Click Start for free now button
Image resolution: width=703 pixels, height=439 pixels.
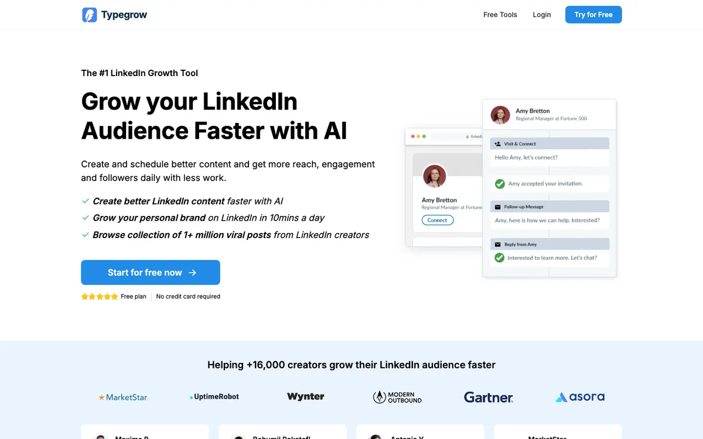pyautogui.click(x=151, y=272)
